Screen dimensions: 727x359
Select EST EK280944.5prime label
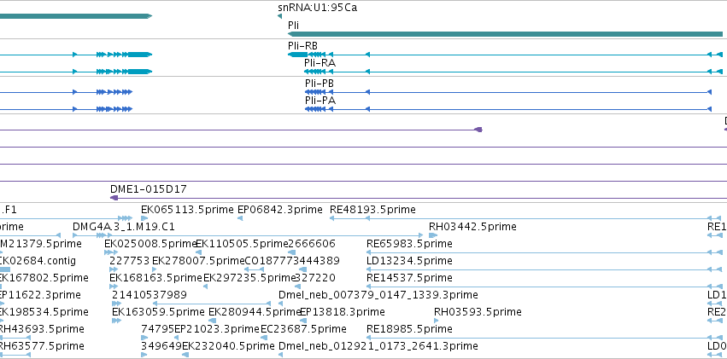(x=255, y=312)
